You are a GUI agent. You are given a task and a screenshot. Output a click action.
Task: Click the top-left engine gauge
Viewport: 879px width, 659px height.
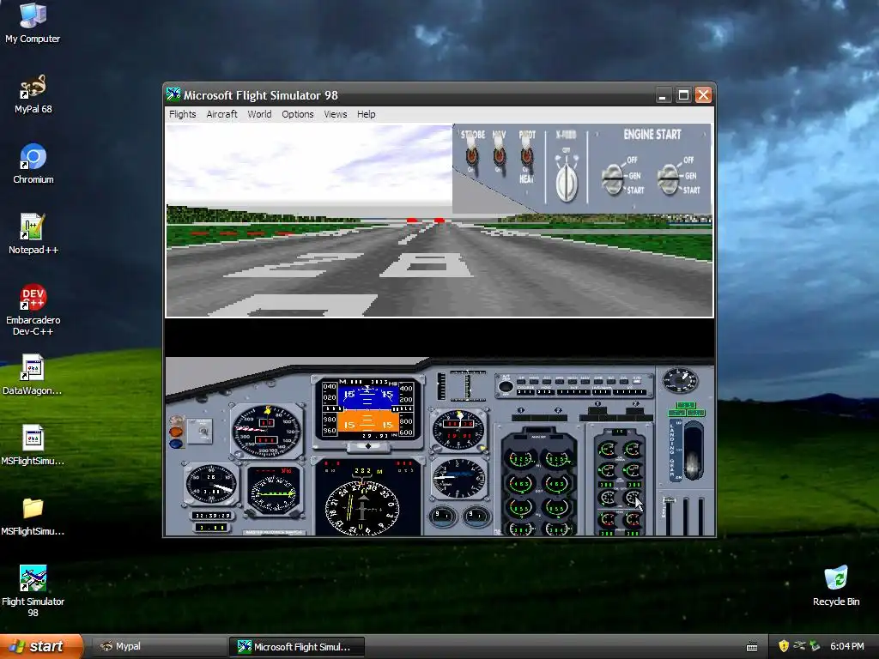tap(521, 459)
